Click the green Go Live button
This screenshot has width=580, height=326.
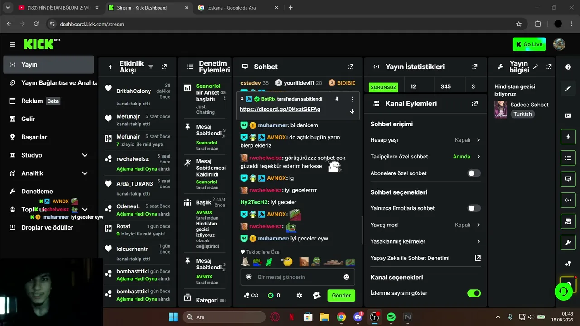pos(529,44)
